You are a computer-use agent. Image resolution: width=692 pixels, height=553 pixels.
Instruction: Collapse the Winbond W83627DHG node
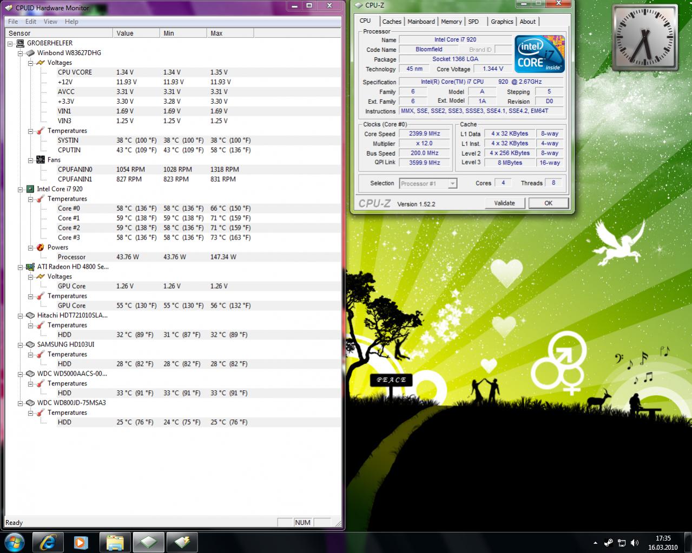(21, 53)
